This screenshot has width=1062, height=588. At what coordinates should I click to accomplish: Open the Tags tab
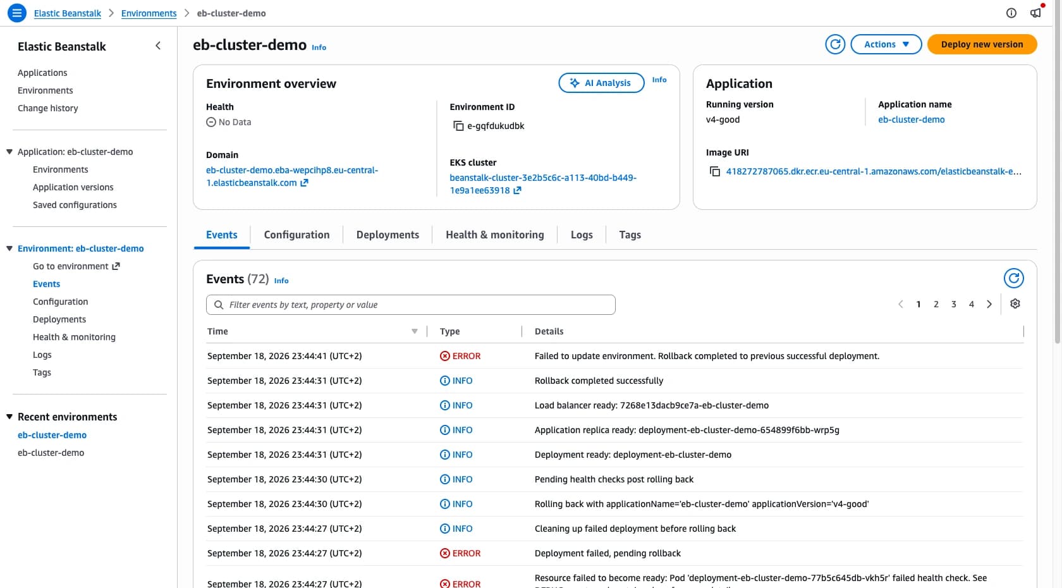630,235
